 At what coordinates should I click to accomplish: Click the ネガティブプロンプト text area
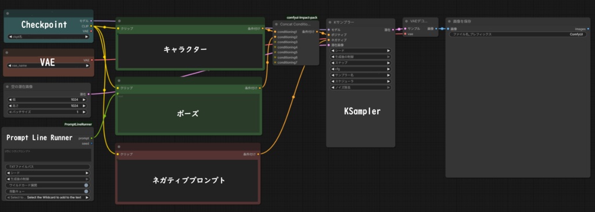(188, 180)
